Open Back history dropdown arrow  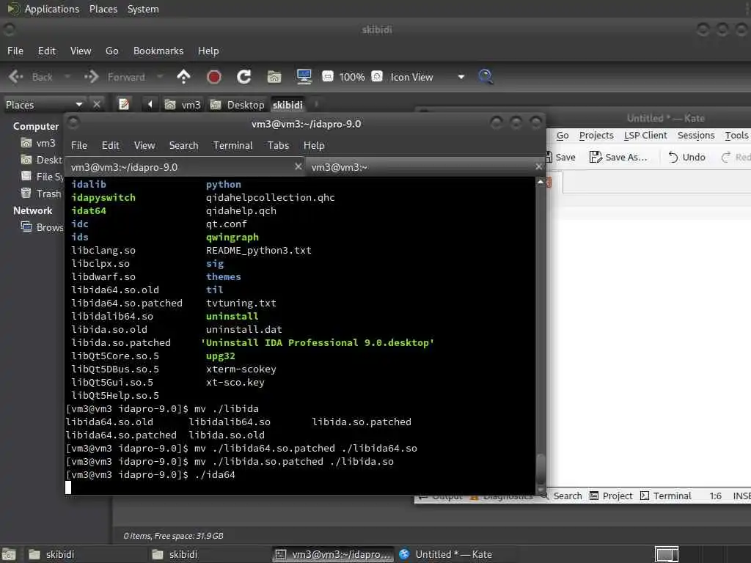(67, 76)
